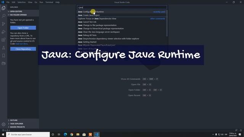The width and height of the screenshot is (244, 137).
Task: Open the Bookmarks view icon
Action: coord(3,56)
